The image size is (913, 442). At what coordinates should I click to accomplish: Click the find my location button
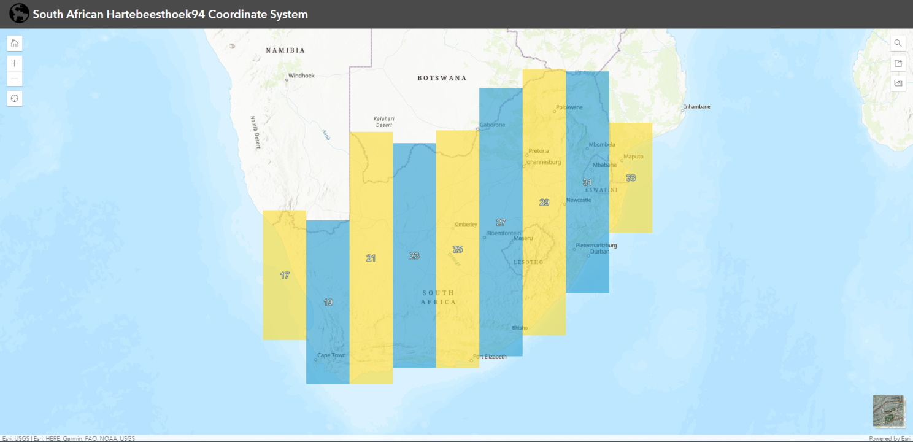point(15,98)
